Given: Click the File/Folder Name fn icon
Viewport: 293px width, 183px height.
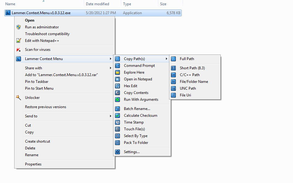Looking at the screenshot, I should tap(173, 82).
